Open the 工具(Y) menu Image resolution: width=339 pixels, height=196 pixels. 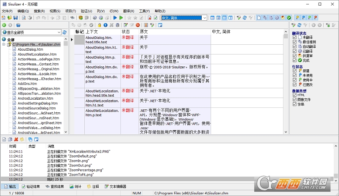144,11
